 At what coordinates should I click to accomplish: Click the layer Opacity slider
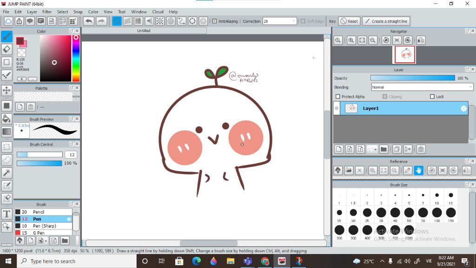point(413,78)
